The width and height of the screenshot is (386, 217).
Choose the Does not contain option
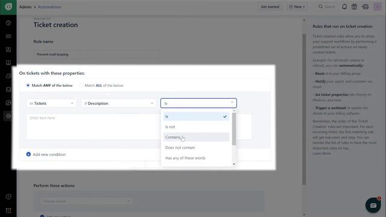pyautogui.click(x=196, y=148)
